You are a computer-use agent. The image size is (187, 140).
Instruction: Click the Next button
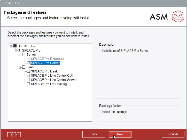point(120,134)
